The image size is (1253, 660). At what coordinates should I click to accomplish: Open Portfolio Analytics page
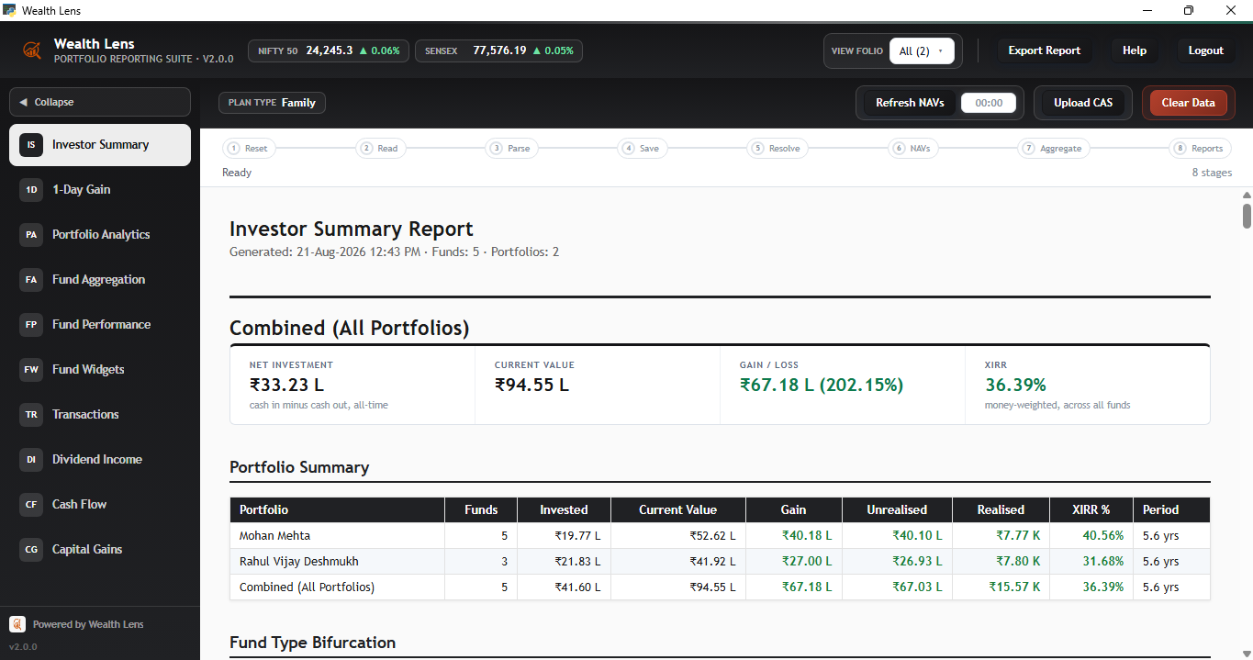(x=100, y=235)
